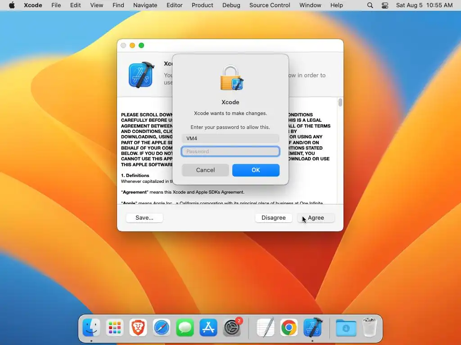This screenshot has width=461, height=345.
Task: Open the Product menu
Action: [202, 5]
